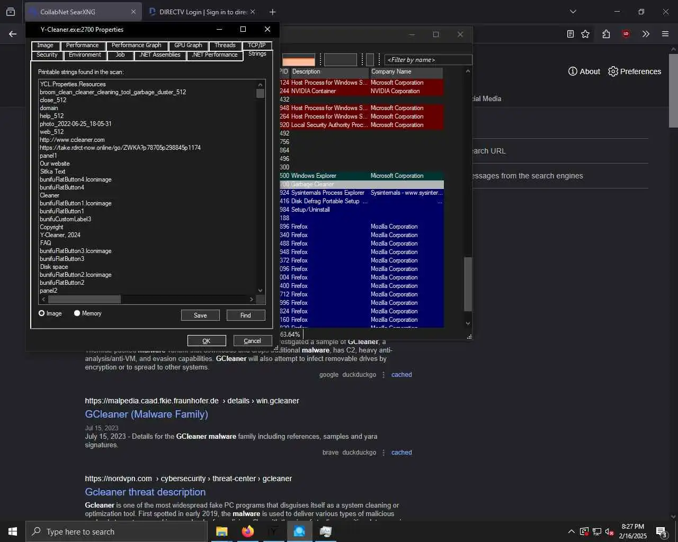The height and width of the screenshot is (542, 678).
Task: Bookmark this page with the star icon
Action: pos(585,34)
